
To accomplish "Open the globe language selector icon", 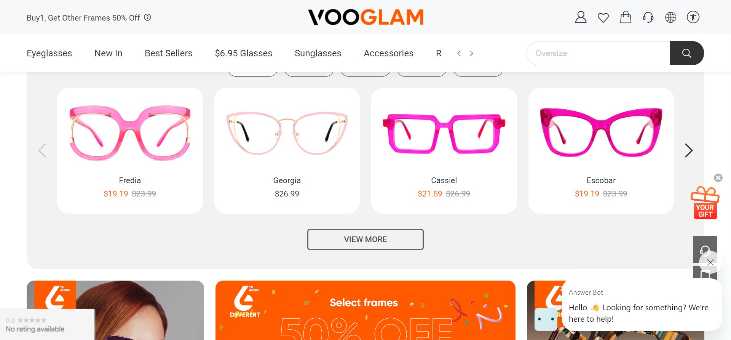I will coord(670,17).
